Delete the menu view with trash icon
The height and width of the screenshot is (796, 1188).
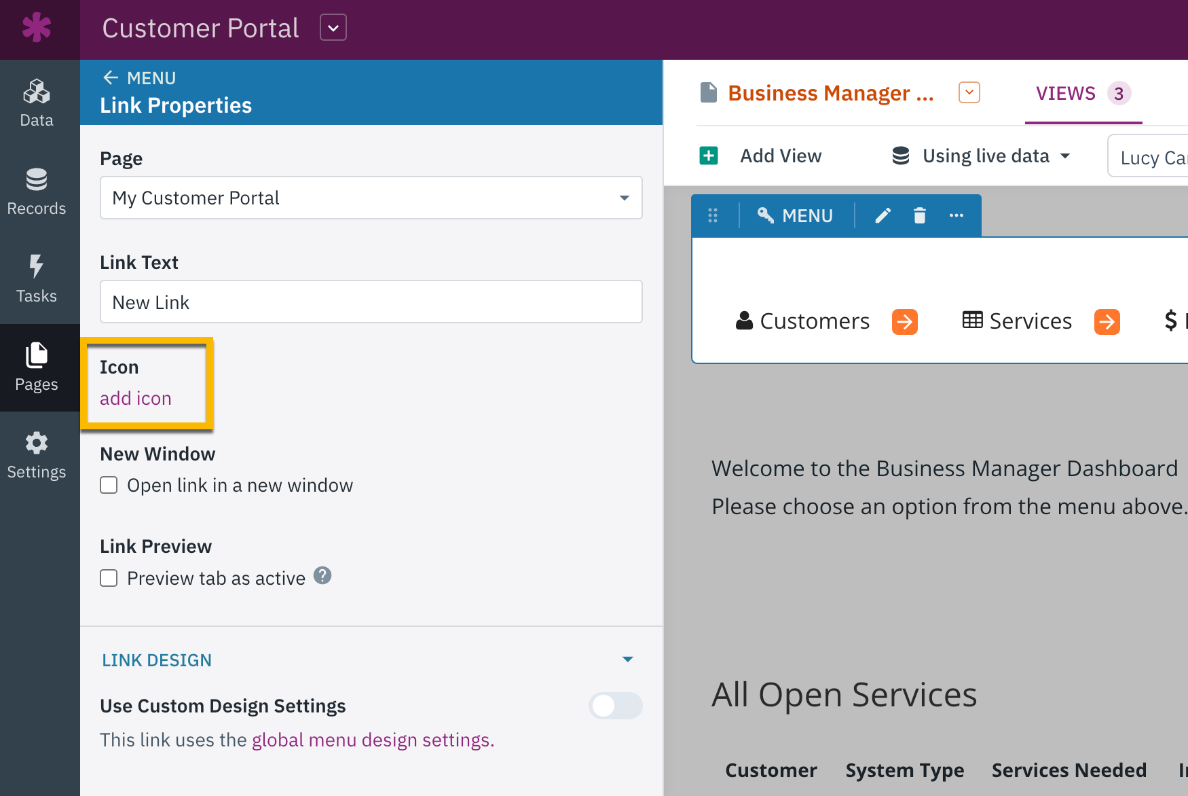click(920, 216)
